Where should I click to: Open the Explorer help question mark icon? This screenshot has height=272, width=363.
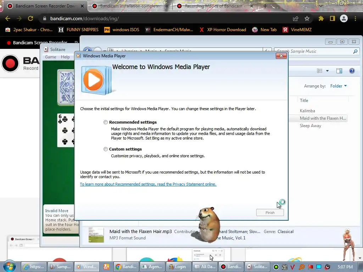[x=352, y=71]
